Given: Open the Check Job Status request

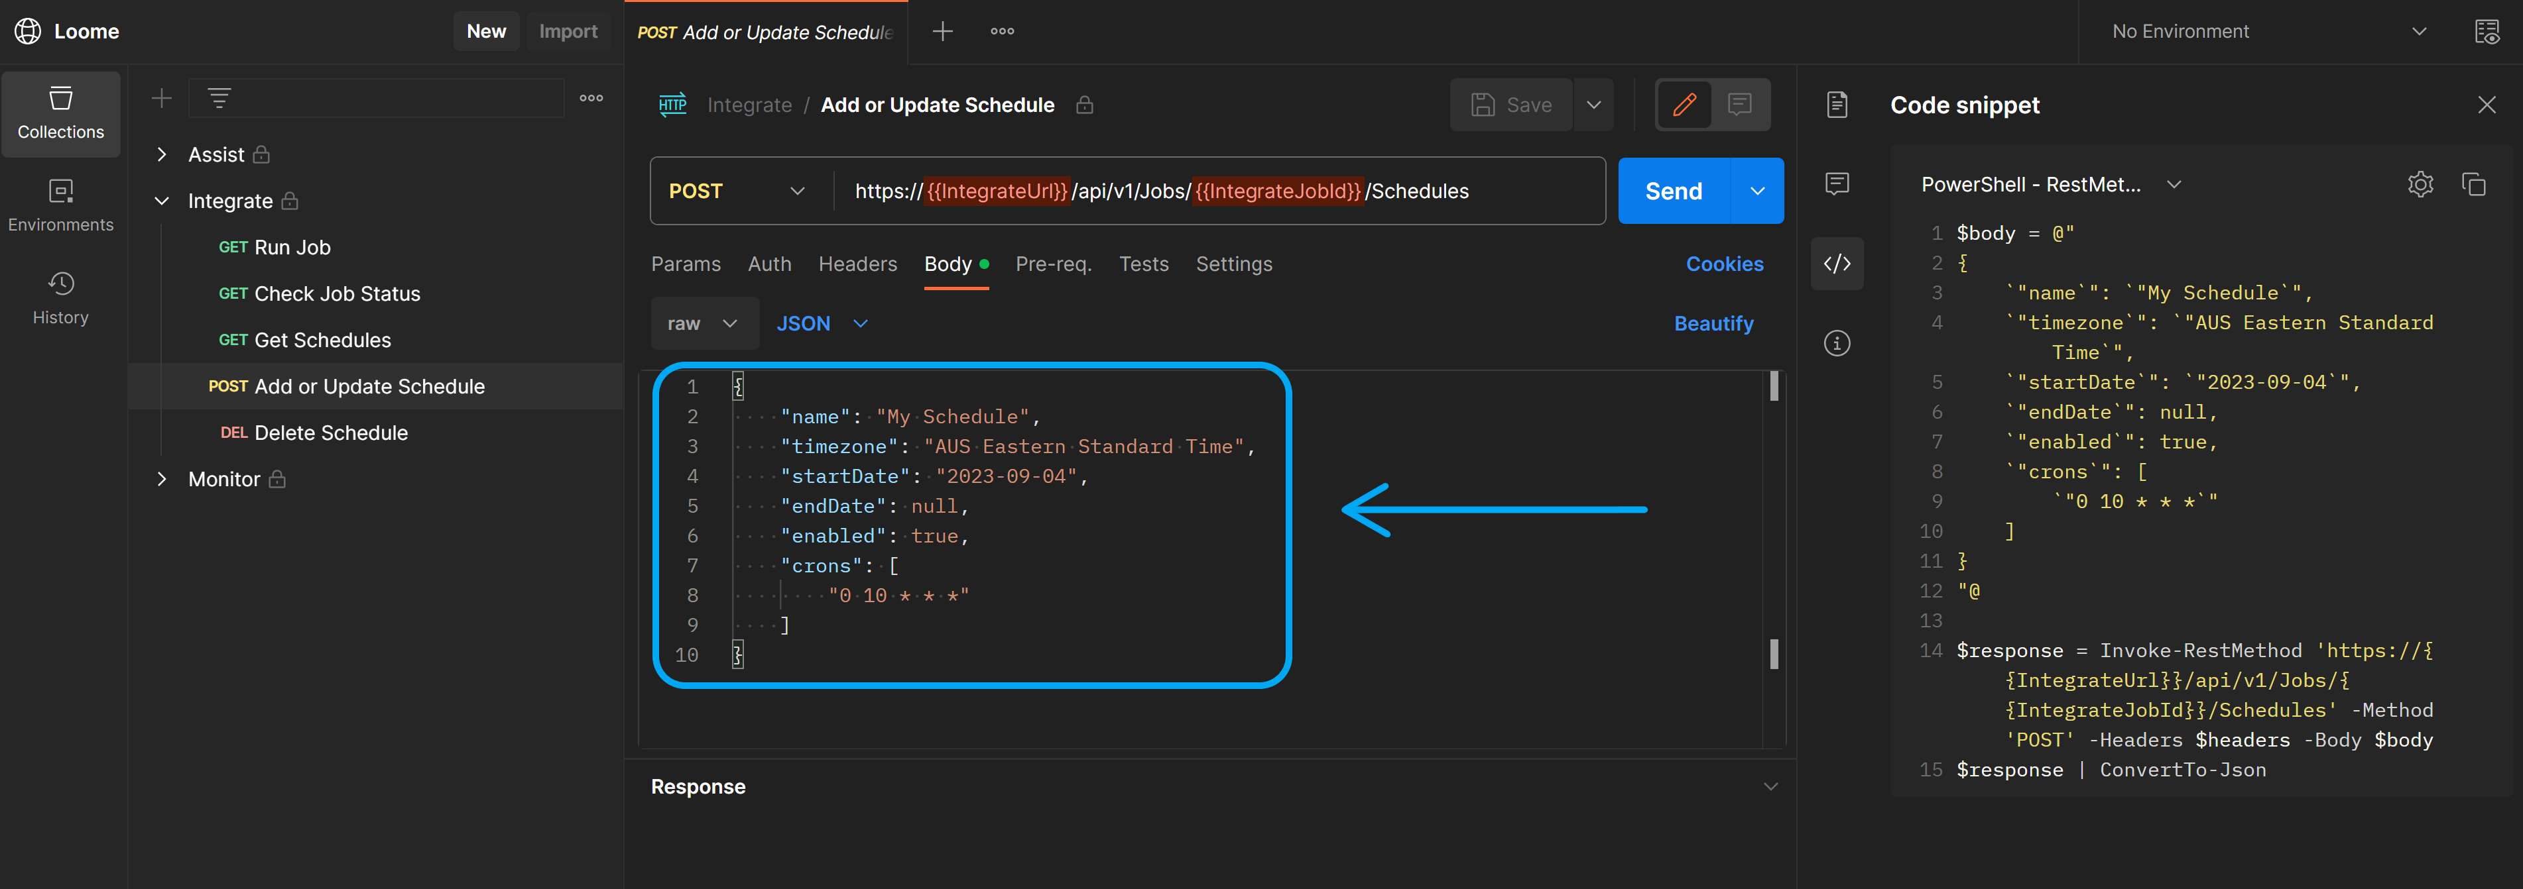Looking at the screenshot, I should (x=320, y=293).
